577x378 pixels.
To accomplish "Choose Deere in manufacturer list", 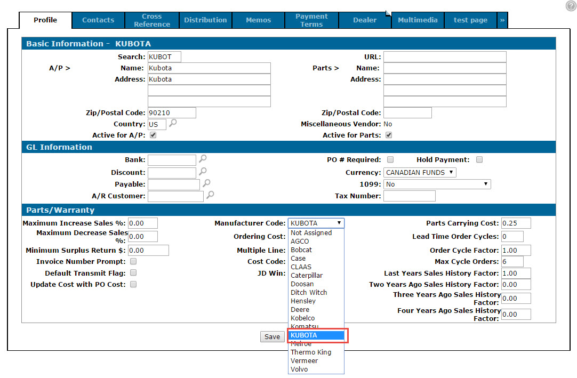I will [316, 310].
